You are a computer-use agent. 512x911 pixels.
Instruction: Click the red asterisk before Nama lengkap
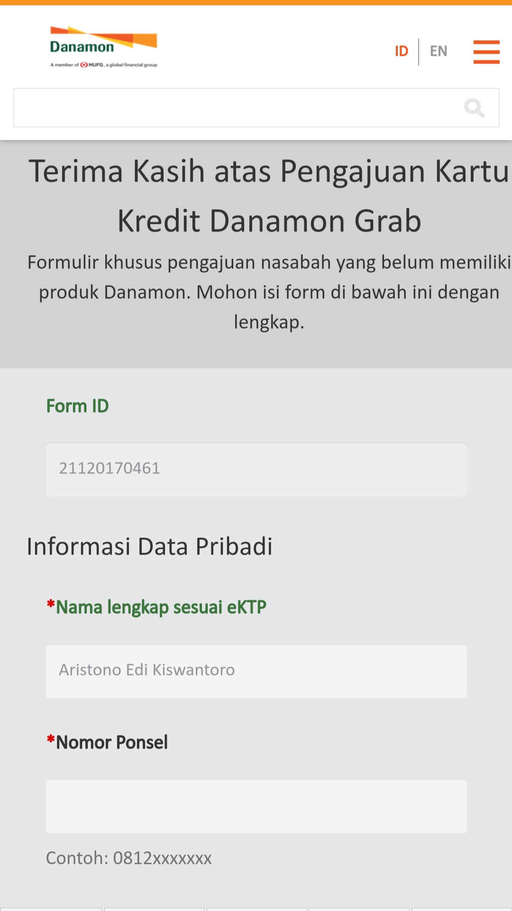(x=51, y=604)
